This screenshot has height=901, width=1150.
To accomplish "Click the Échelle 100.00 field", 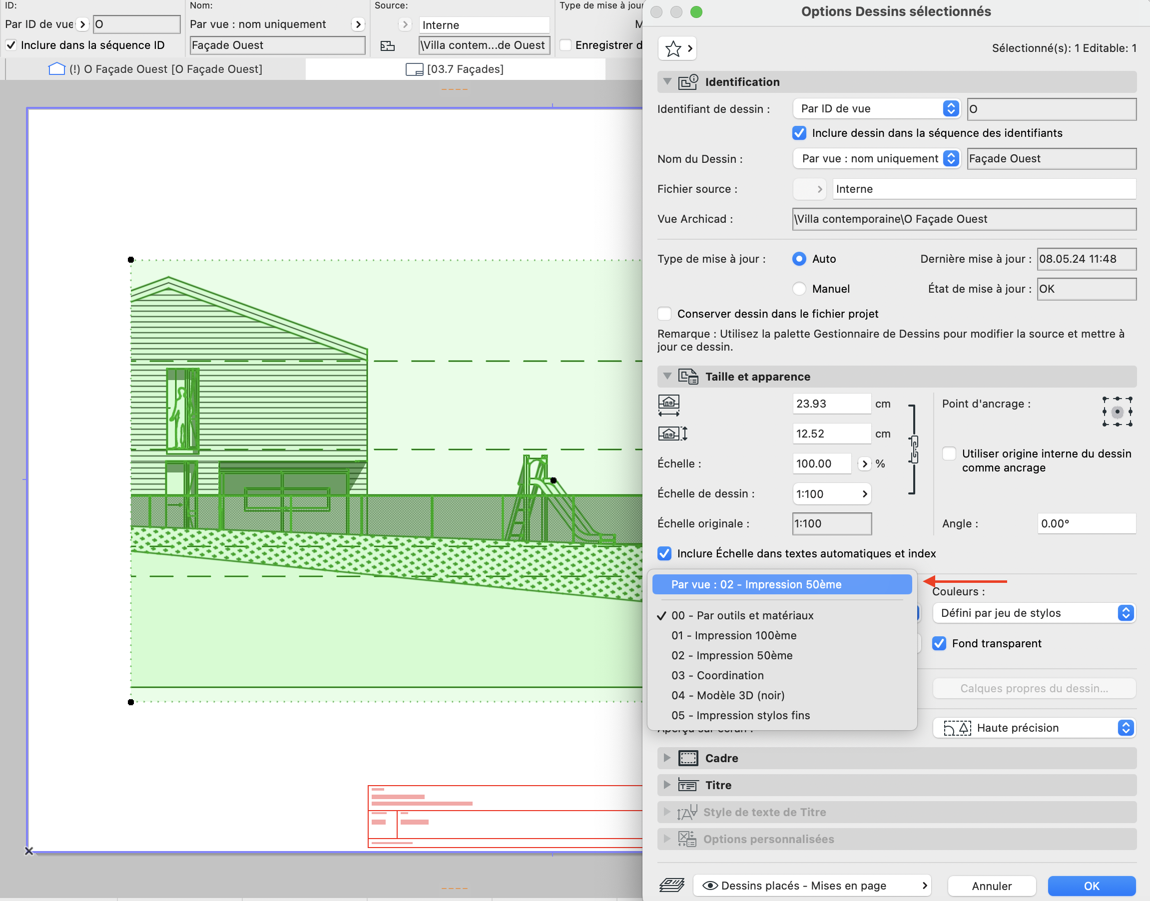I will point(822,463).
